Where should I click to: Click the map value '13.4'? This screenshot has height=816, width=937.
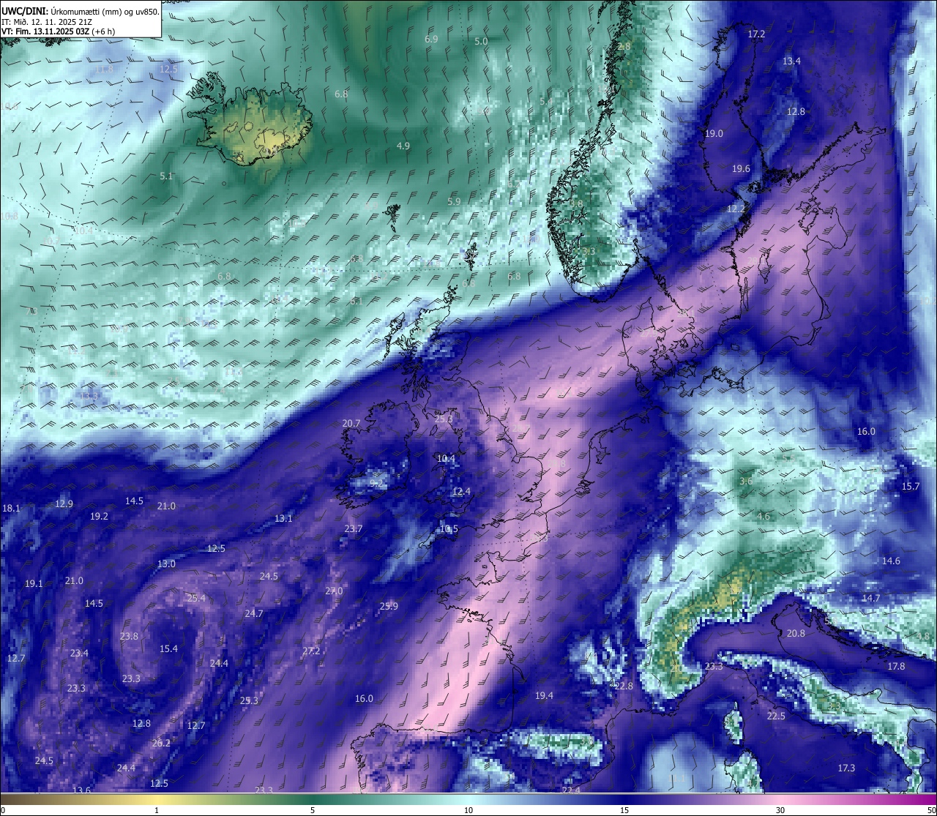point(791,61)
